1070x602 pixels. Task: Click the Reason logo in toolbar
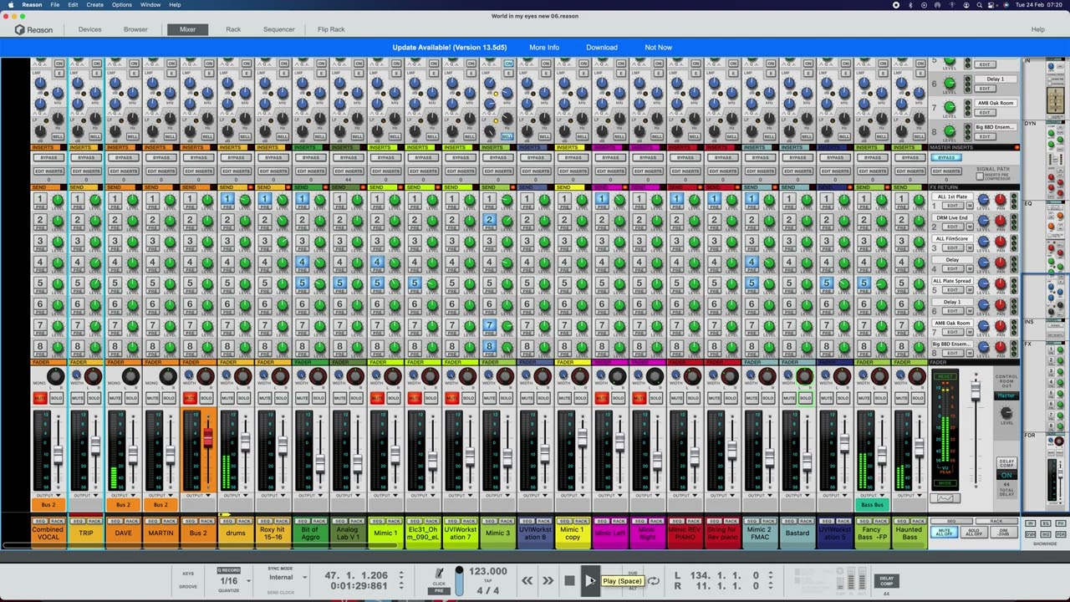point(33,29)
